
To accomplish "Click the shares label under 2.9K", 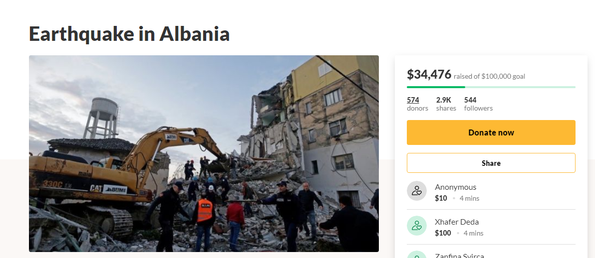I will click(x=446, y=109).
